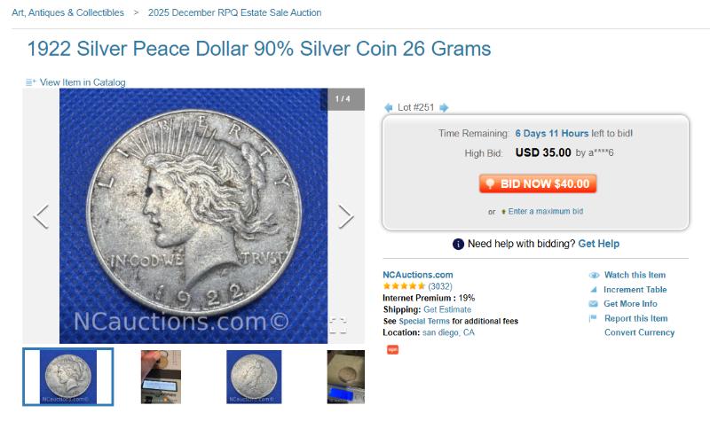
Task: Show previous coin image with left chevron
Action: pos(41,216)
